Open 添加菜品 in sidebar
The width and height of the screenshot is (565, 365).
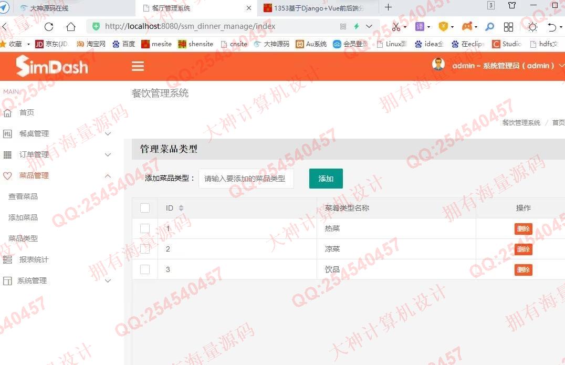coord(23,217)
